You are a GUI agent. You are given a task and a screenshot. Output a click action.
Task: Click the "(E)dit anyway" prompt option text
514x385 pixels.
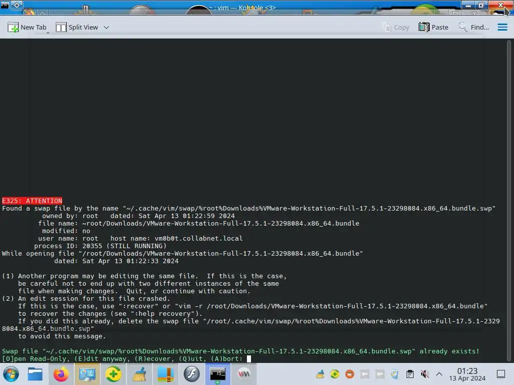100,359
